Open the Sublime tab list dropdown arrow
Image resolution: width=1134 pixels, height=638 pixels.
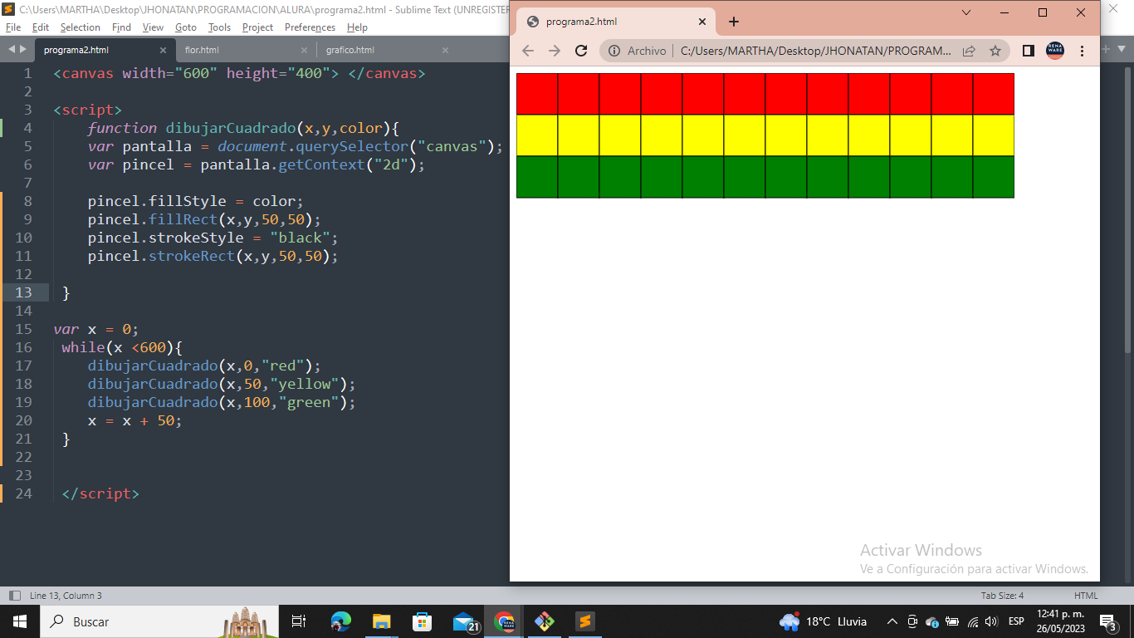pos(1123,49)
